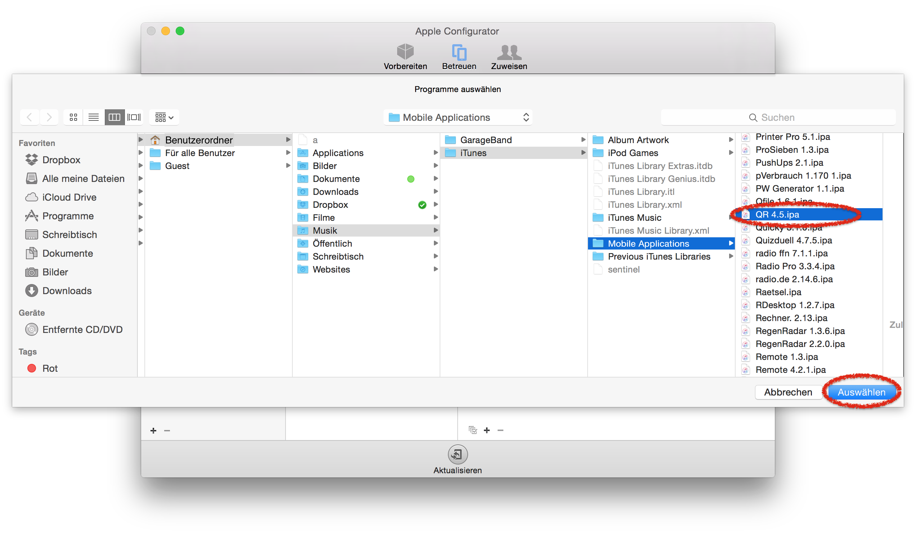Image resolution: width=916 pixels, height=535 pixels.
Task: Select Printer Pro 5.1.ipa
Action: click(x=809, y=137)
